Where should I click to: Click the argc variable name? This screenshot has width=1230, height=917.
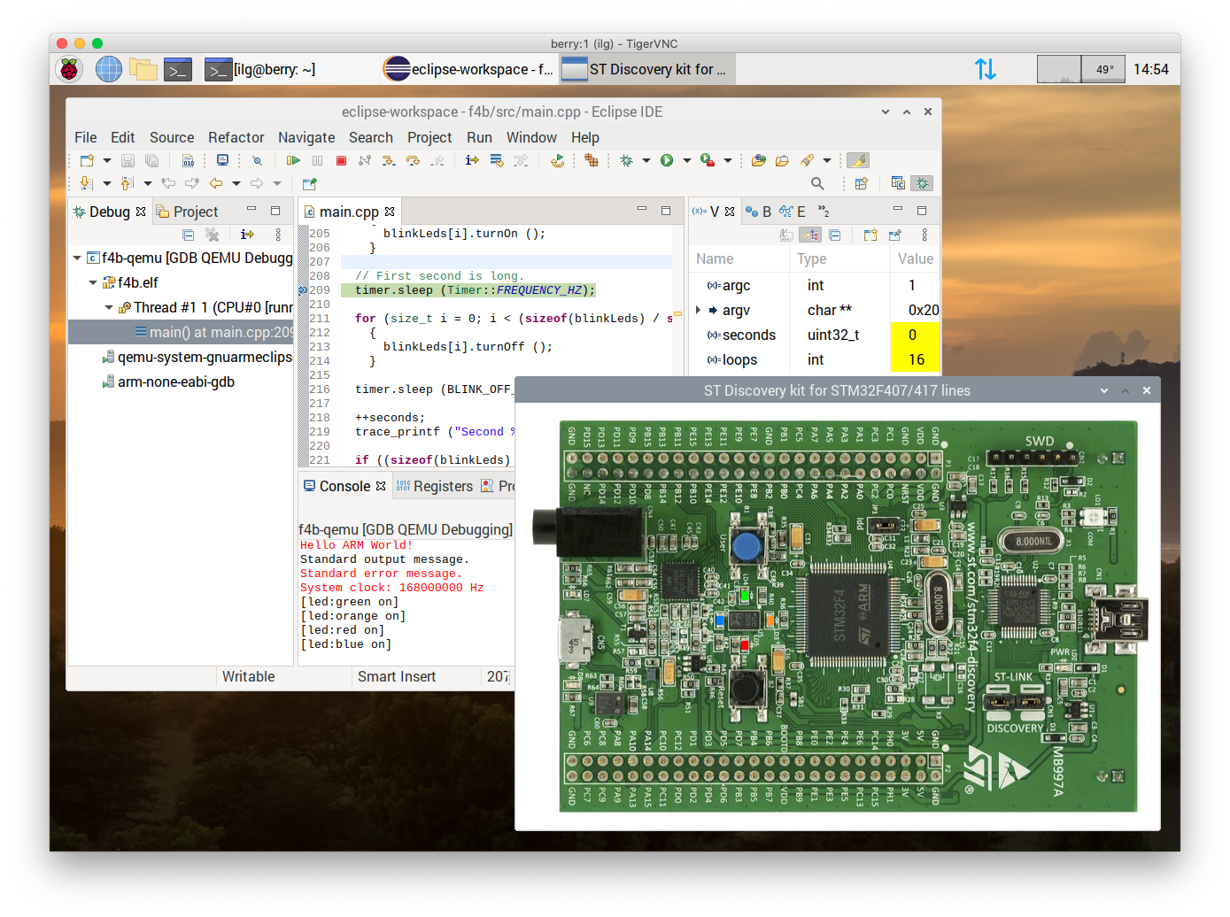click(736, 285)
